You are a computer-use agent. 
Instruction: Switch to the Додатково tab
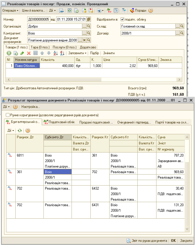(x=88, y=47)
